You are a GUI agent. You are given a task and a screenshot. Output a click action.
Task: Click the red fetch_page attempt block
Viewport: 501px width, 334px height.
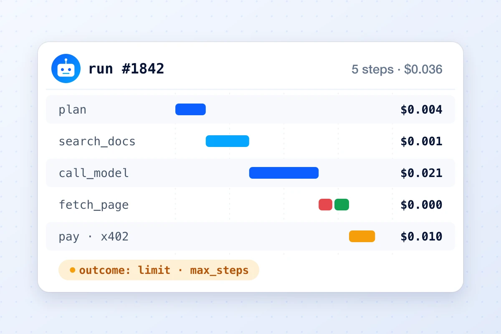pos(326,205)
